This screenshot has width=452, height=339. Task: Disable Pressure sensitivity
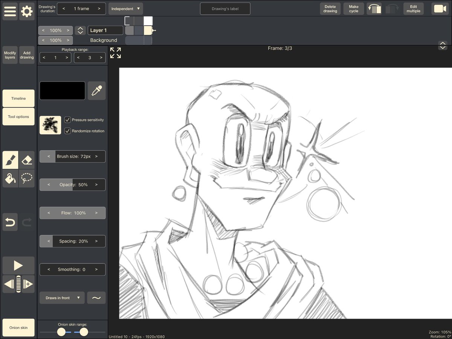point(67,120)
